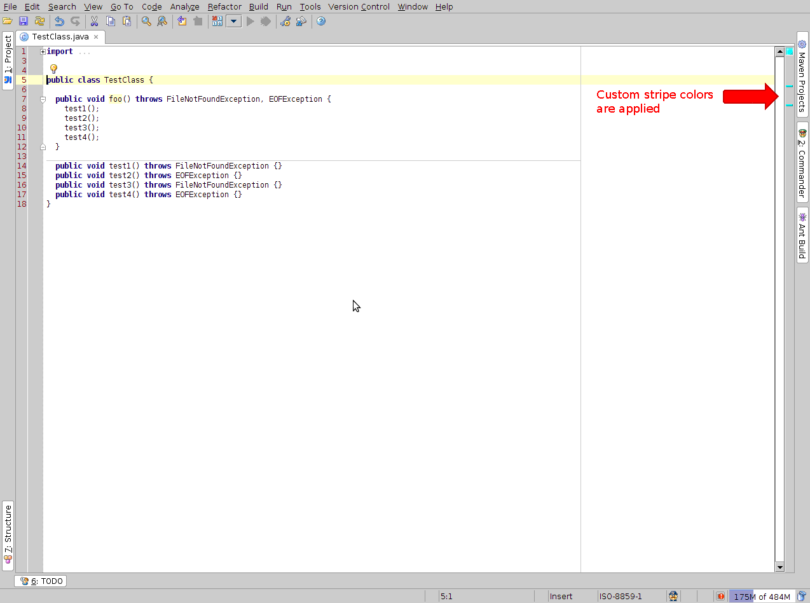Image resolution: width=810 pixels, height=603 pixels.
Task: Click the Make Project binary icon
Action: tap(217, 21)
